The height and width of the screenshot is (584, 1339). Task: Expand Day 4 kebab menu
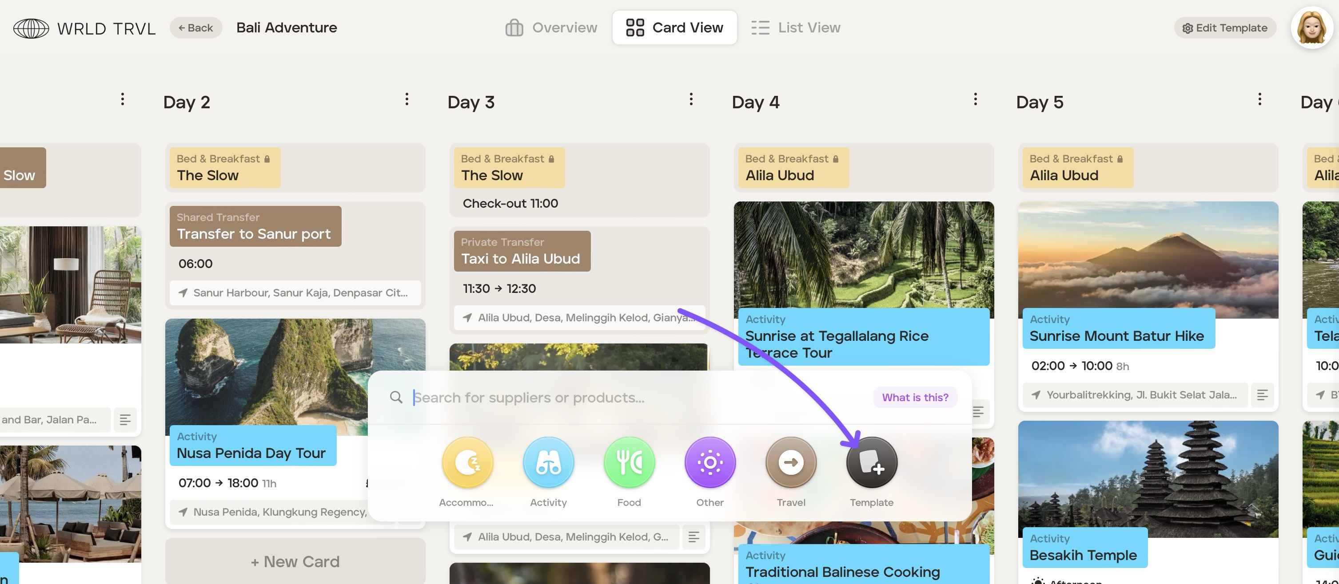pyautogui.click(x=975, y=99)
